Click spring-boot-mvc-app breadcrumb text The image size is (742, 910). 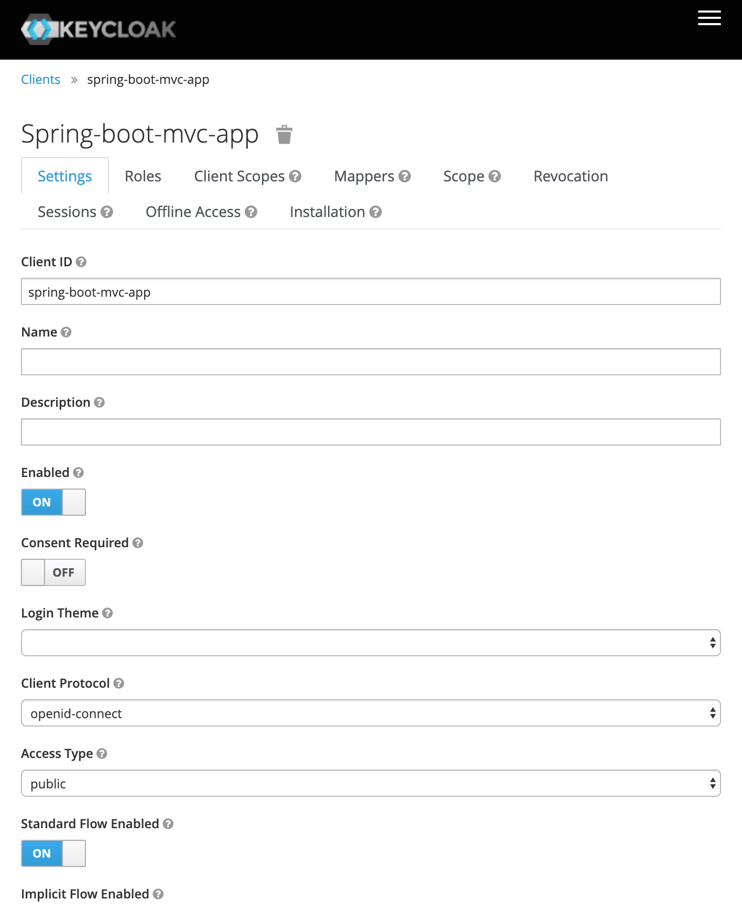[x=148, y=80]
